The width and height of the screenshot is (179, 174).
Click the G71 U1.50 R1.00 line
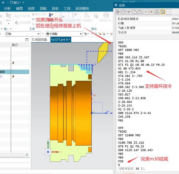point(131,61)
